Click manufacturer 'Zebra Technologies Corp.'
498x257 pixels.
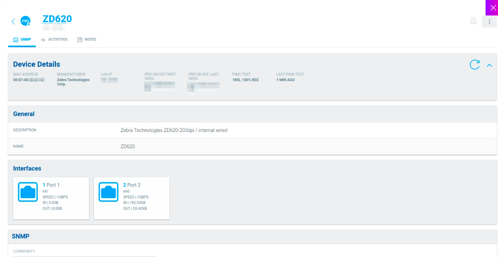pos(73,82)
